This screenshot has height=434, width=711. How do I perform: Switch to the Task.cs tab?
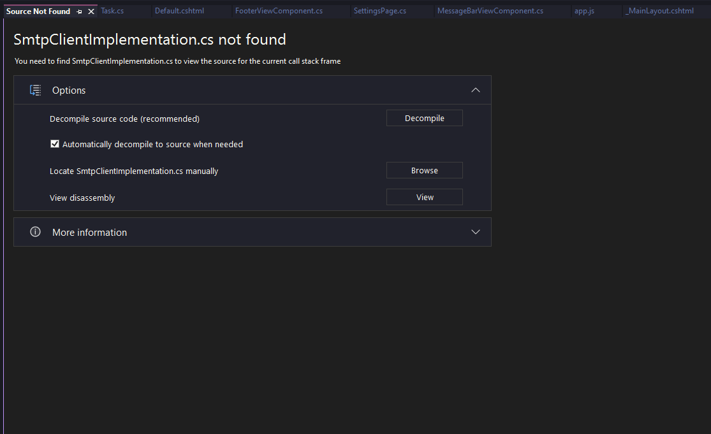coord(112,11)
